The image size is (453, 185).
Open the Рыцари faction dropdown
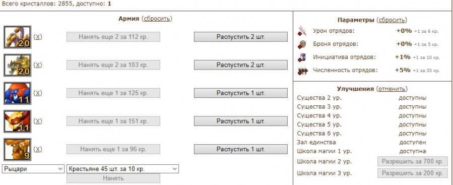[33, 169]
